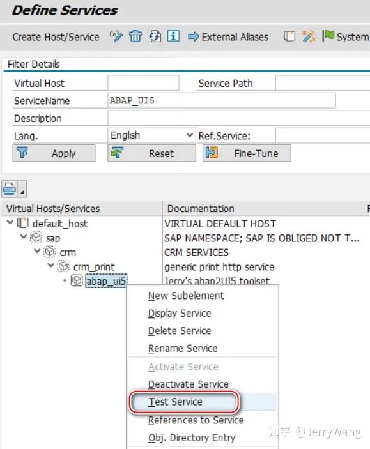Click the blue information icon
This screenshot has height=449, width=370.
[x=173, y=36]
